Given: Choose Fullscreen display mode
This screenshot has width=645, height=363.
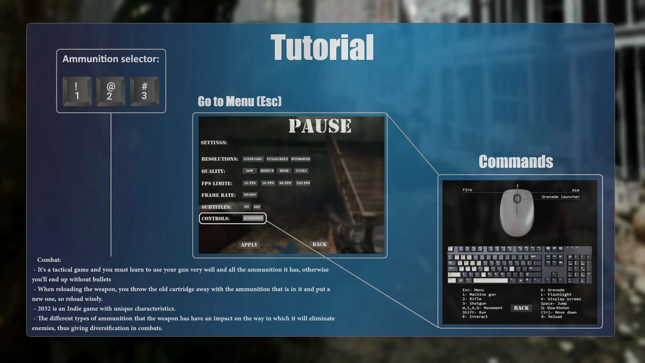Looking at the screenshot, I should coord(277,159).
